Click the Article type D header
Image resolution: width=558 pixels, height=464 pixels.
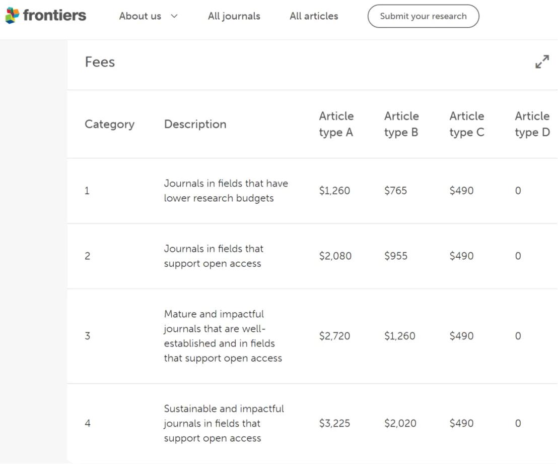(532, 124)
